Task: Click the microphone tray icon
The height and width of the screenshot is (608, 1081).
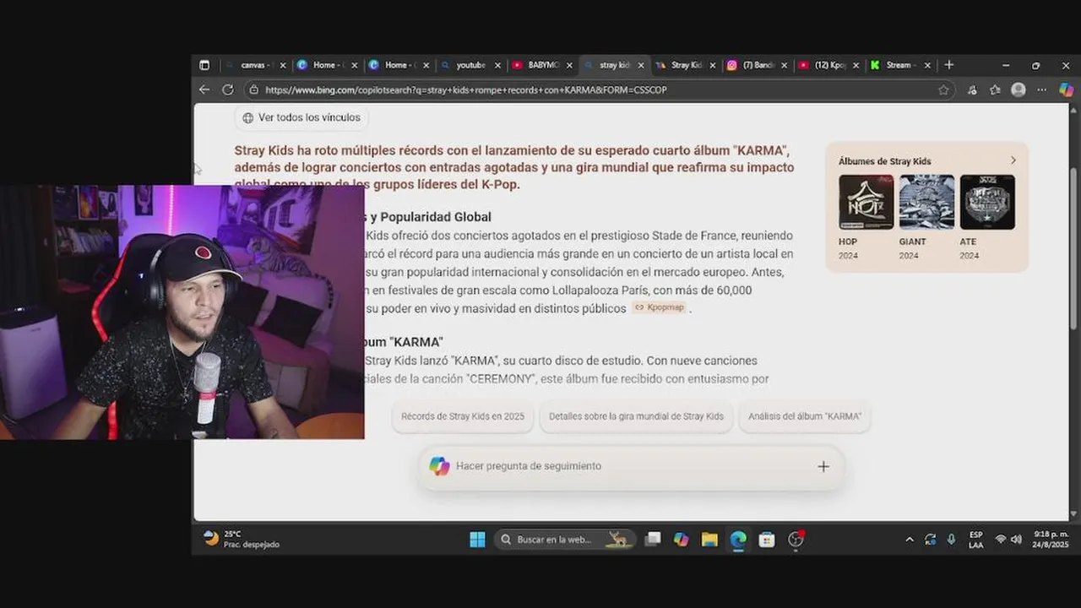Action: (952, 540)
